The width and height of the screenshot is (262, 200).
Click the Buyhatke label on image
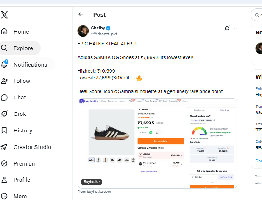coord(92,182)
